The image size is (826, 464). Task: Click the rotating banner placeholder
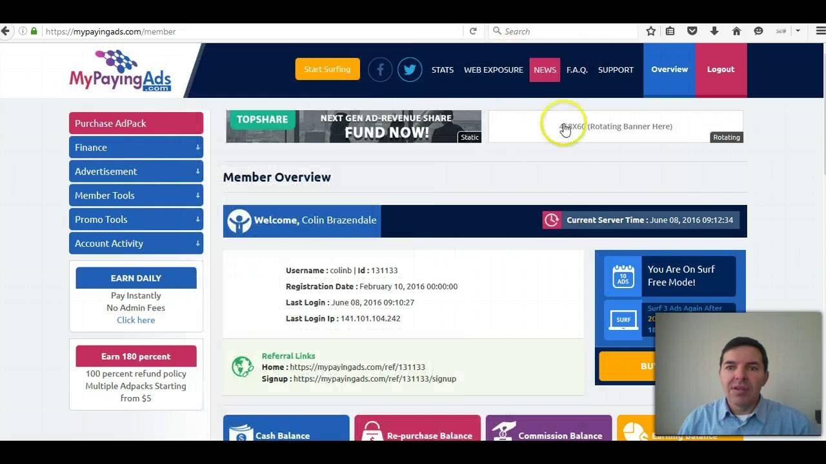click(x=616, y=126)
